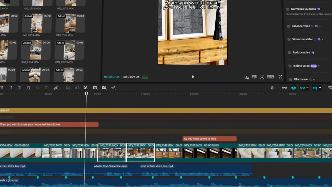Enable the Reduce noise checkbox
Screen dimensions: 332x187
[x=290, y=53]
